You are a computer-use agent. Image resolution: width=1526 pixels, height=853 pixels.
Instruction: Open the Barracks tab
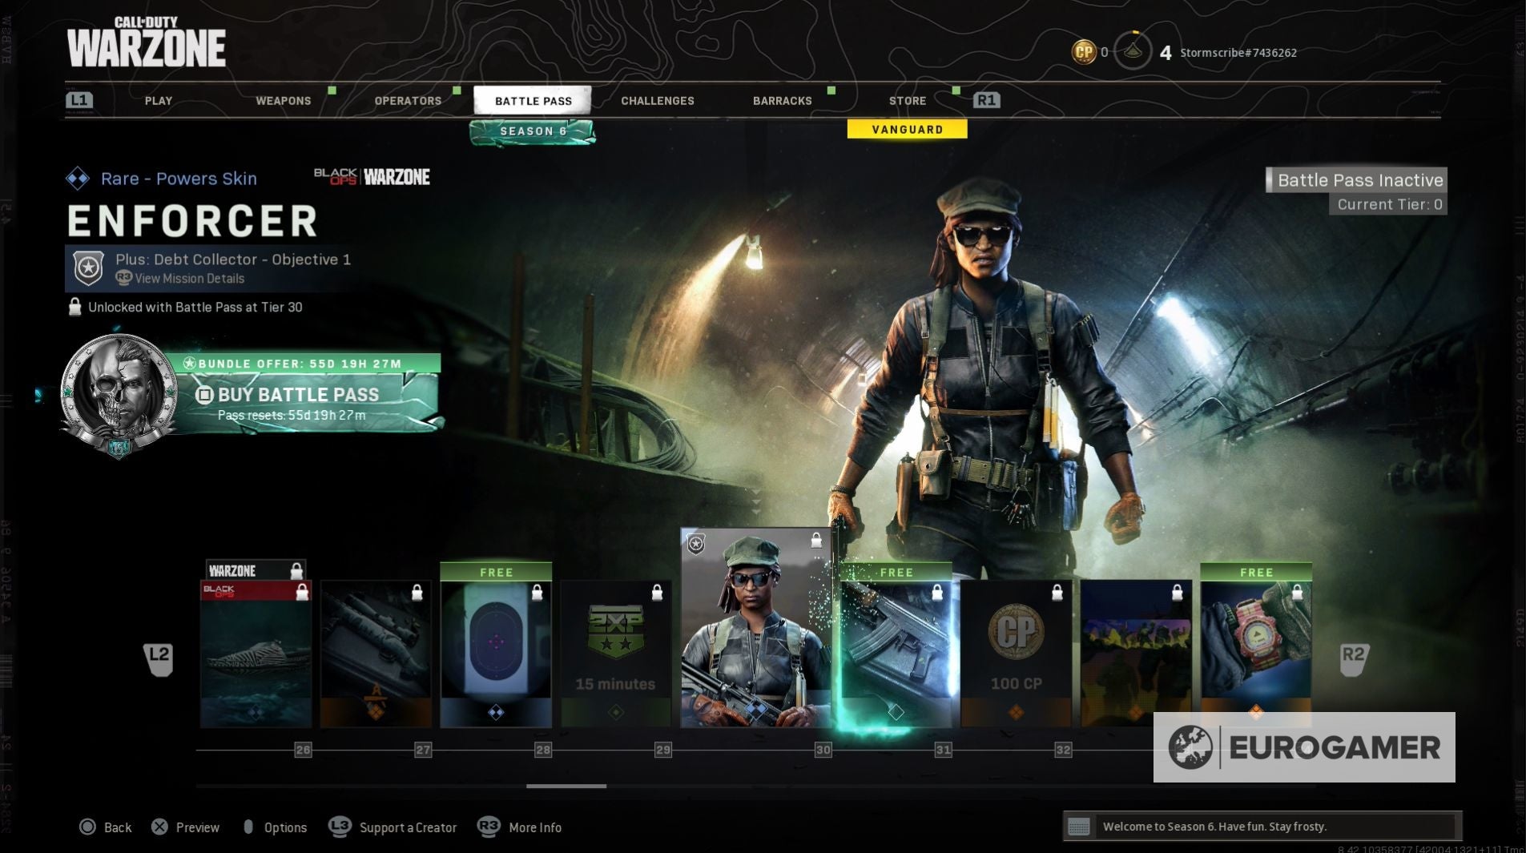point(783,101)
